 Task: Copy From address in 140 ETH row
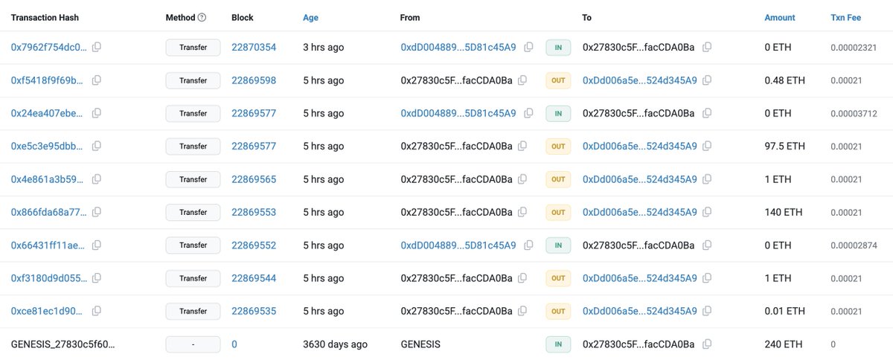click(x=522, y=212)
